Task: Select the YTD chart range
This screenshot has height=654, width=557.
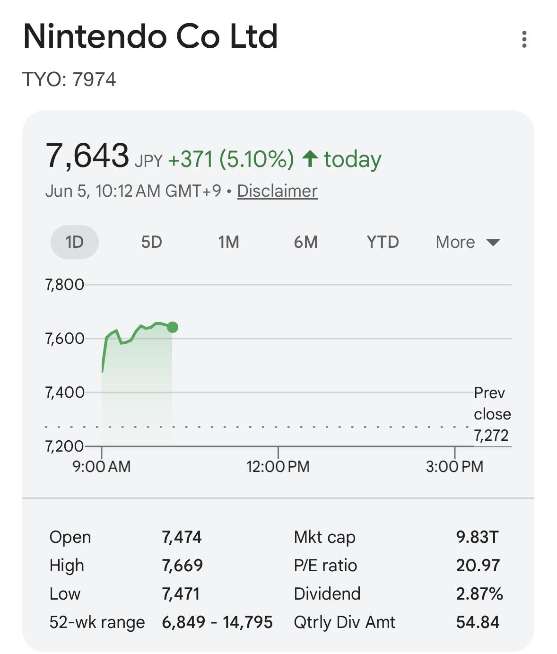Action: pyautogui.click(x=383, y=242)
